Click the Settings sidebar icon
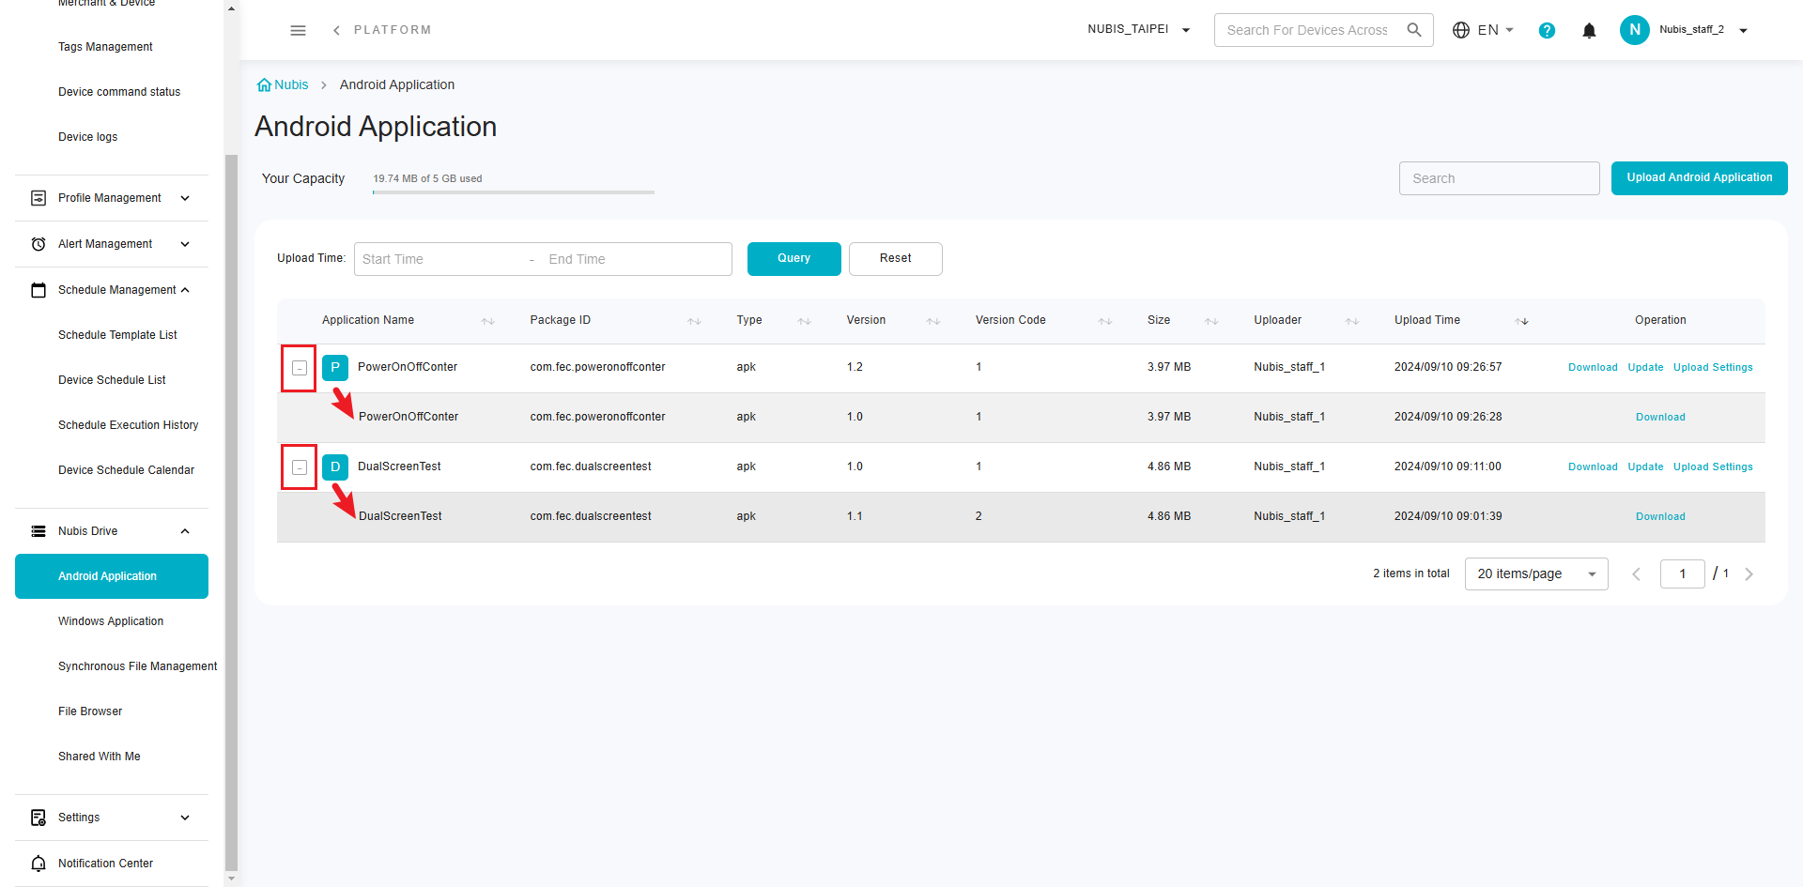This screenshot has height=887, width=1803. [39, 818]
